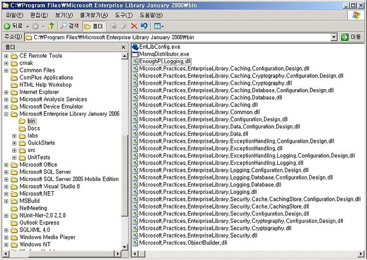Image resolution: width=367 pixels, height=260 pixels.
Task: Click folder tree scrollbar down arrow
Action: [124, 247]
